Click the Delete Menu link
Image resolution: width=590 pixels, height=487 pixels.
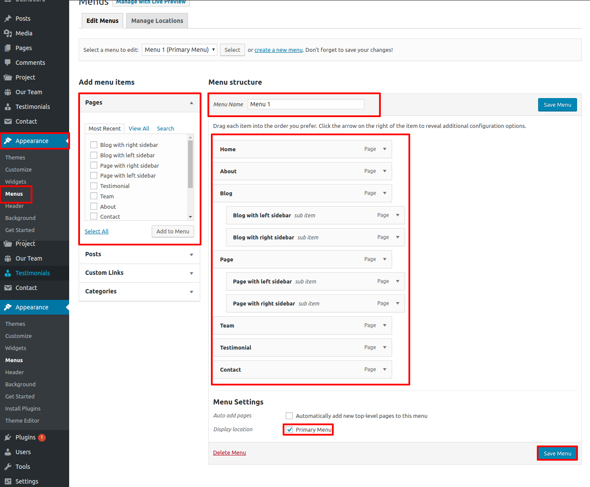[230, 452]
